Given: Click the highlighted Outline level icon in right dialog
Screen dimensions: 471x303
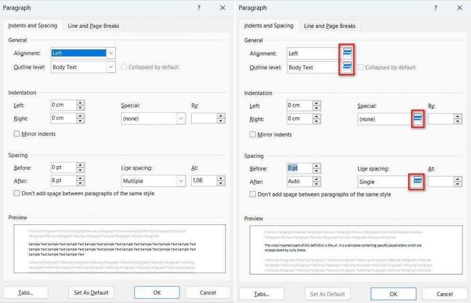Looking at the screenshot, I should pos(347,67).
